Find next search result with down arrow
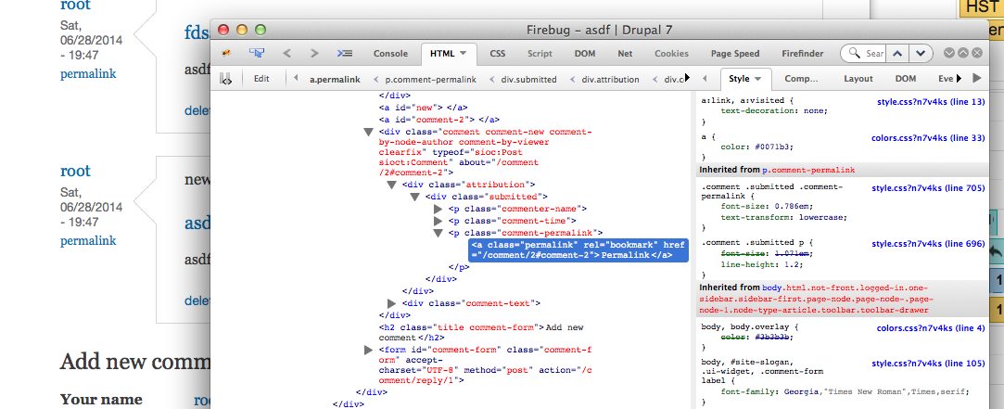1004x409 pixels. pos(921,54)
